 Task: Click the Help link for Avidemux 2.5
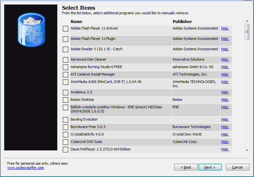[x=225, y=92]
